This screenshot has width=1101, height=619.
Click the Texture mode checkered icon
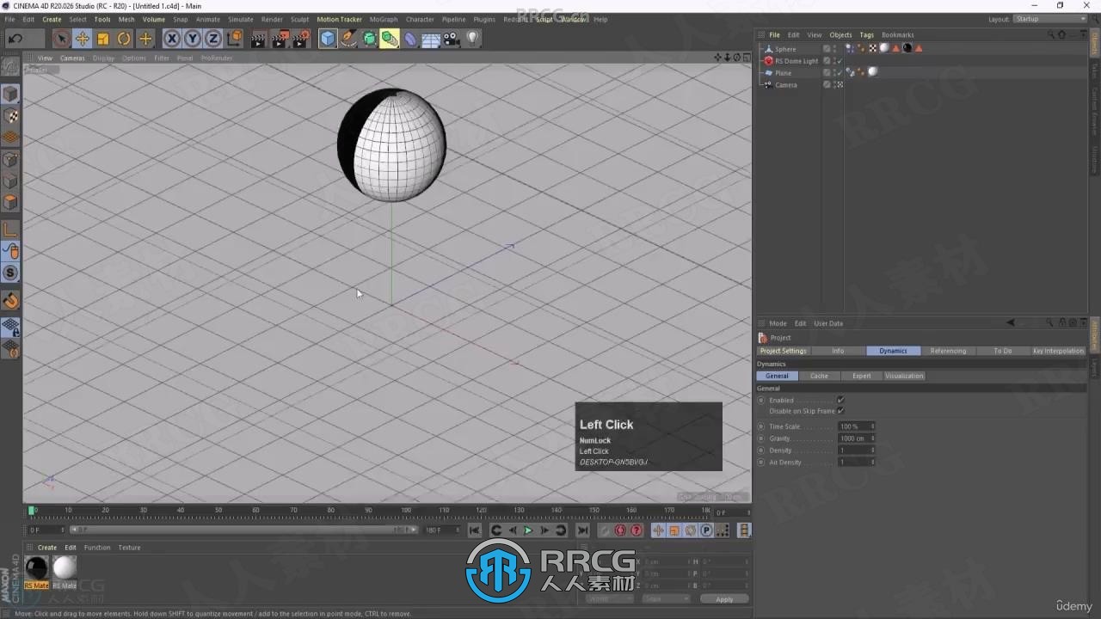coord(11,115)
